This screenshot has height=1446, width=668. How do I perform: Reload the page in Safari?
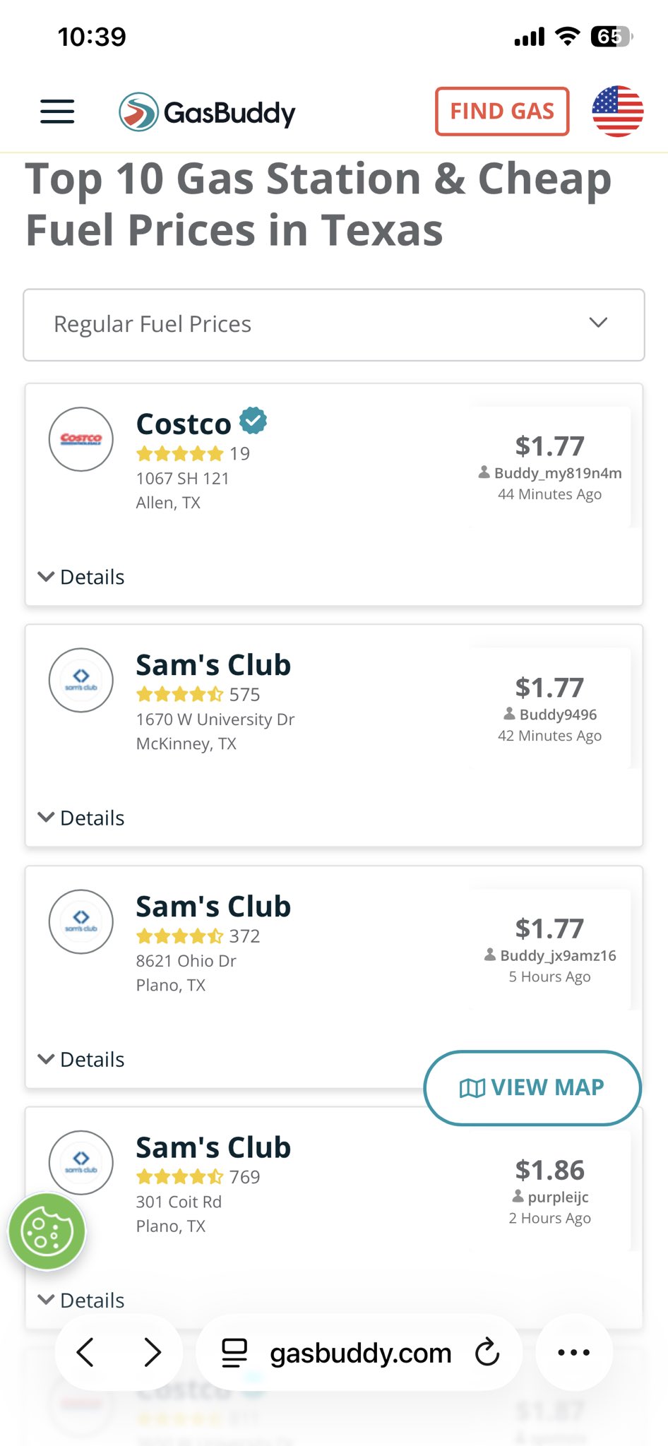pos(487,1353)
